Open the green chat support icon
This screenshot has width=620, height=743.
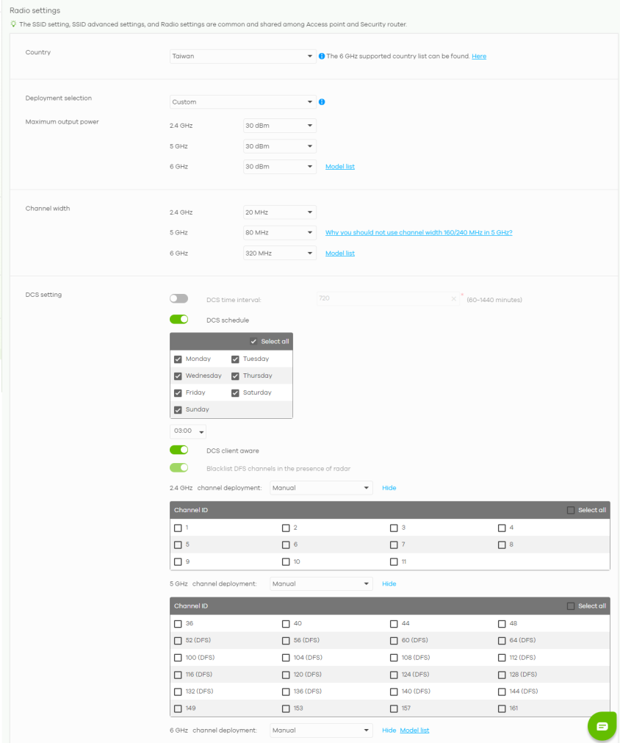[602, 725]
